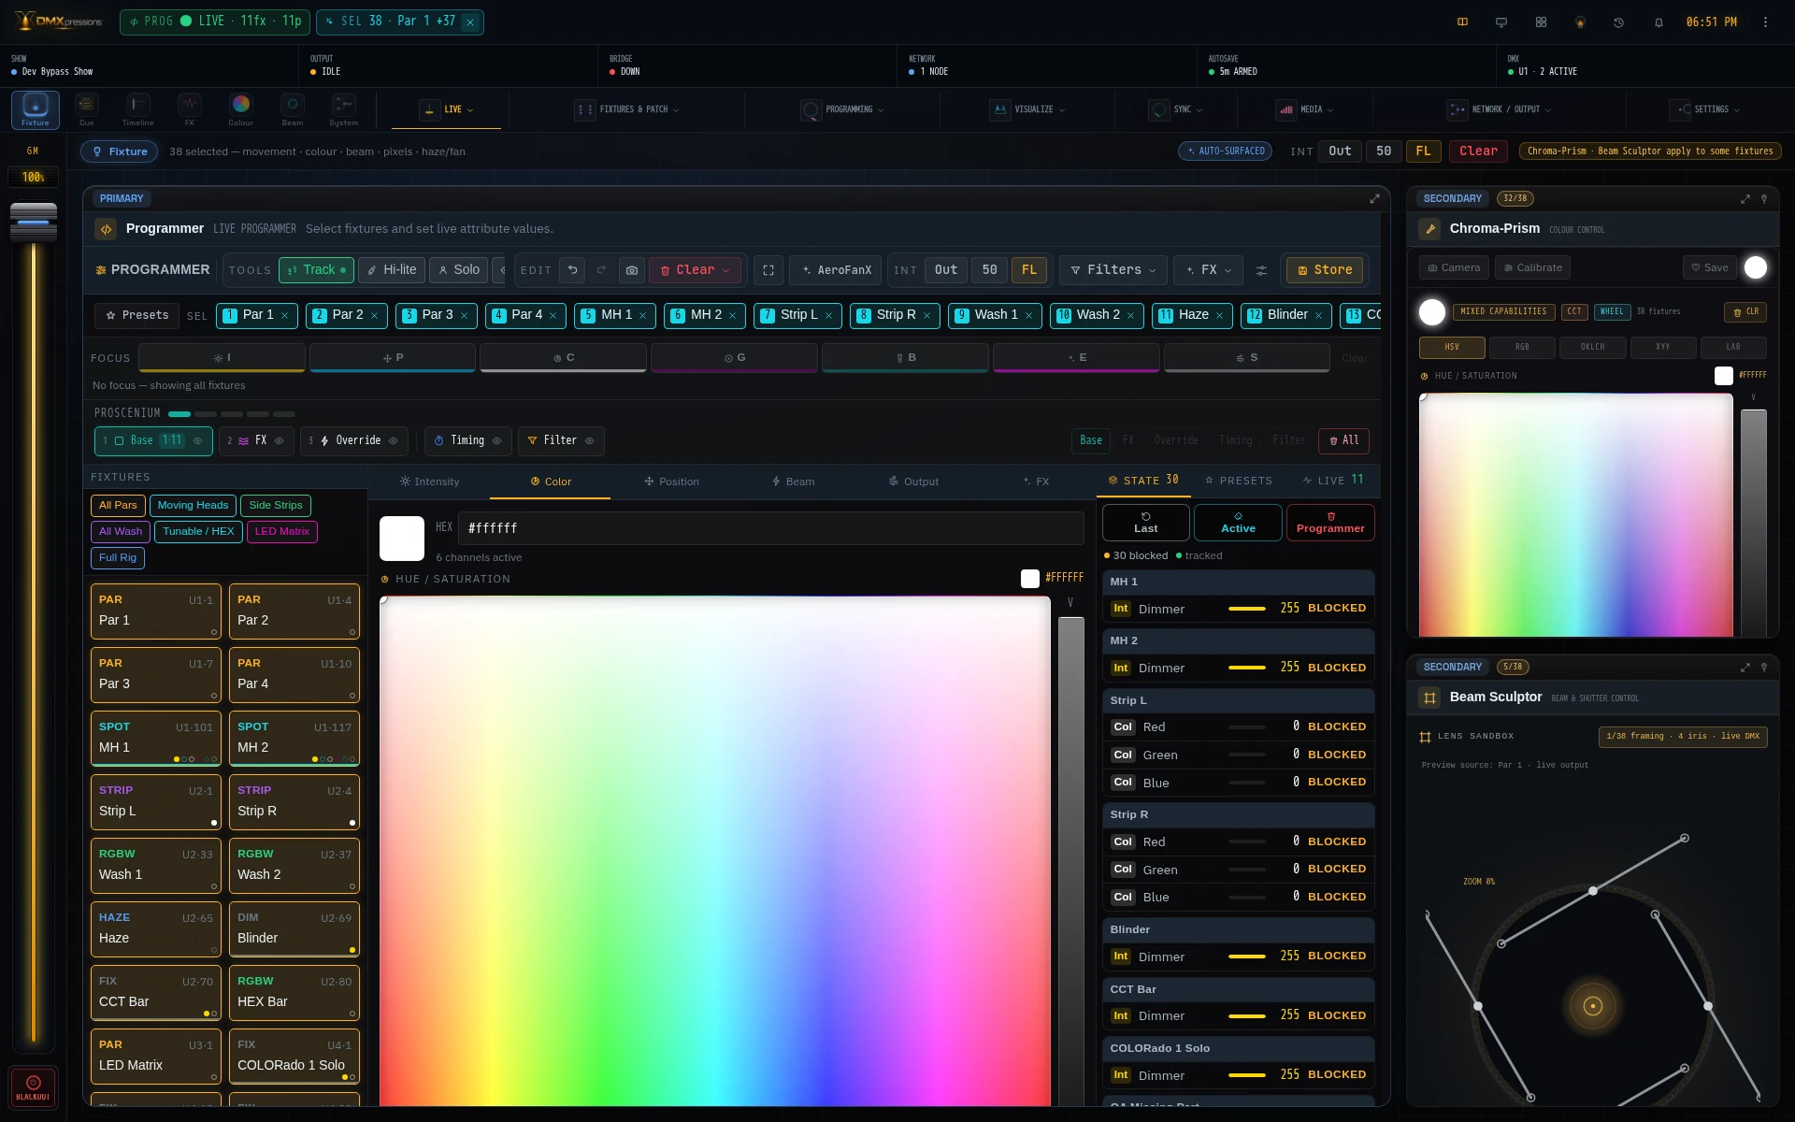The width and height of the screenshot is (1795, 1122).
Task: Click the fullscreen frame icon beside Clear
Action: coord(768,270)
